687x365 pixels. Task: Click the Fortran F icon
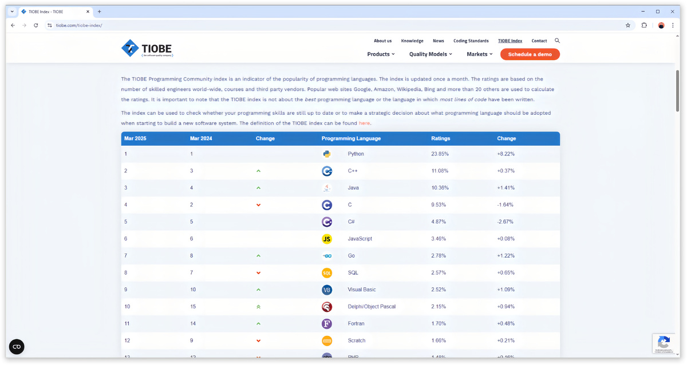[327, 324]
